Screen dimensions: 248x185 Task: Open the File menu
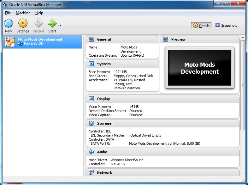(x=8, y=13)
